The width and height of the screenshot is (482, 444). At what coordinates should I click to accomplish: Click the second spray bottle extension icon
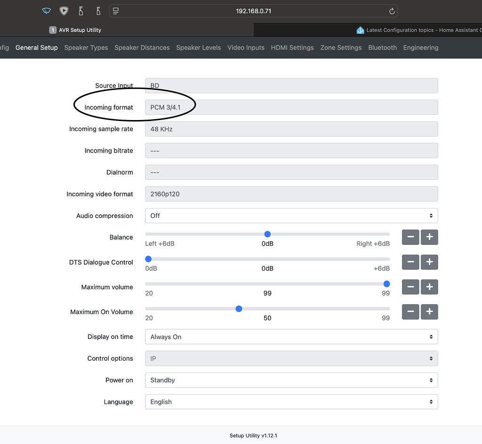click(97, 10)
